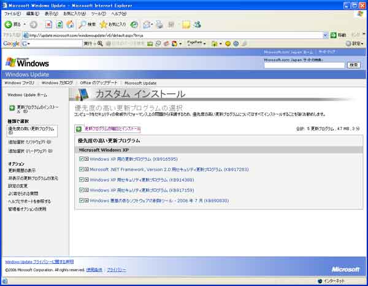The height and width of the screenshot is (286, 368).
Task: Open the 表示(V) menu
Action: [52, 14]
